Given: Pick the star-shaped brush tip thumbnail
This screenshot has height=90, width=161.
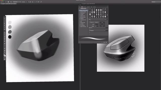Looking at the screenshot, I should (x=99, y=10).
